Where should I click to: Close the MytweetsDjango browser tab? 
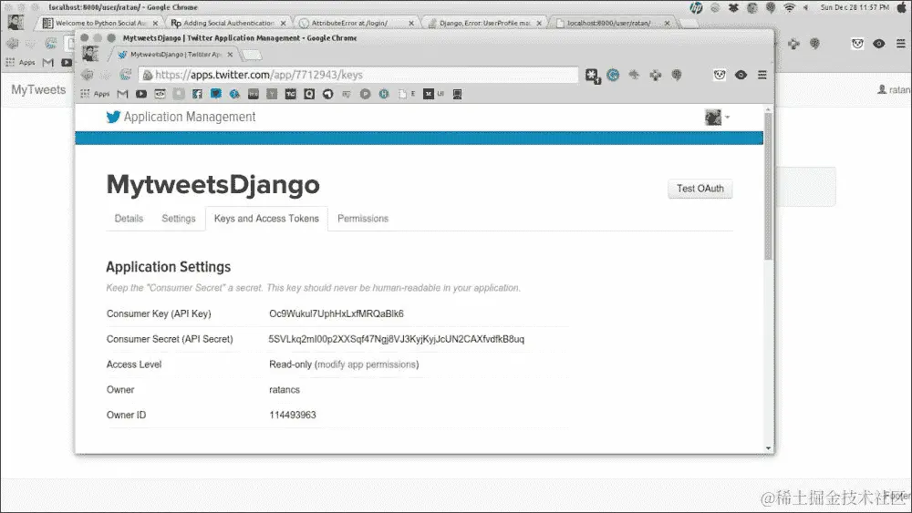pyautogui.click(x=230, y=55)
